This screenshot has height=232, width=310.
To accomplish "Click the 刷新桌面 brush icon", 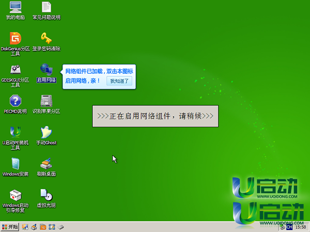I will (x=47, y=167).
